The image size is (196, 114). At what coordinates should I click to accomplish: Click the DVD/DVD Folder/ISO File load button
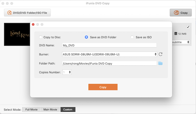coord(27,13)
